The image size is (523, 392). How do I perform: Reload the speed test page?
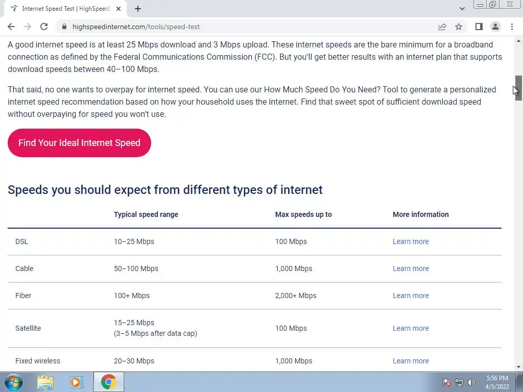point(44,27)
